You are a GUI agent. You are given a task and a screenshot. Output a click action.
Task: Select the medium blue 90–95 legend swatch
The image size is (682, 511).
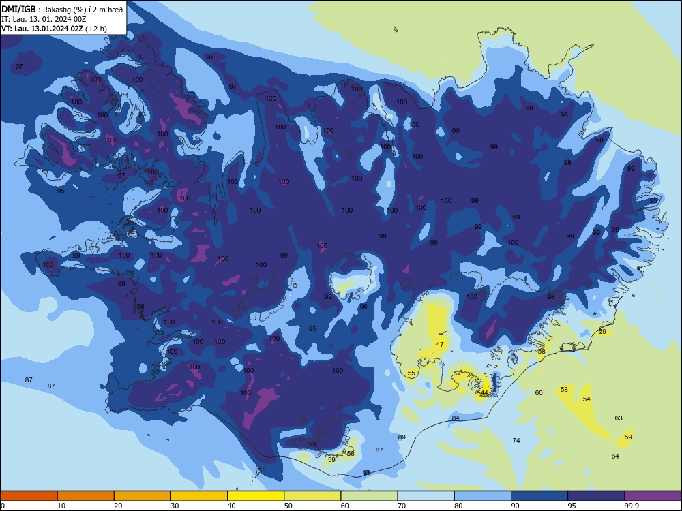539,496
